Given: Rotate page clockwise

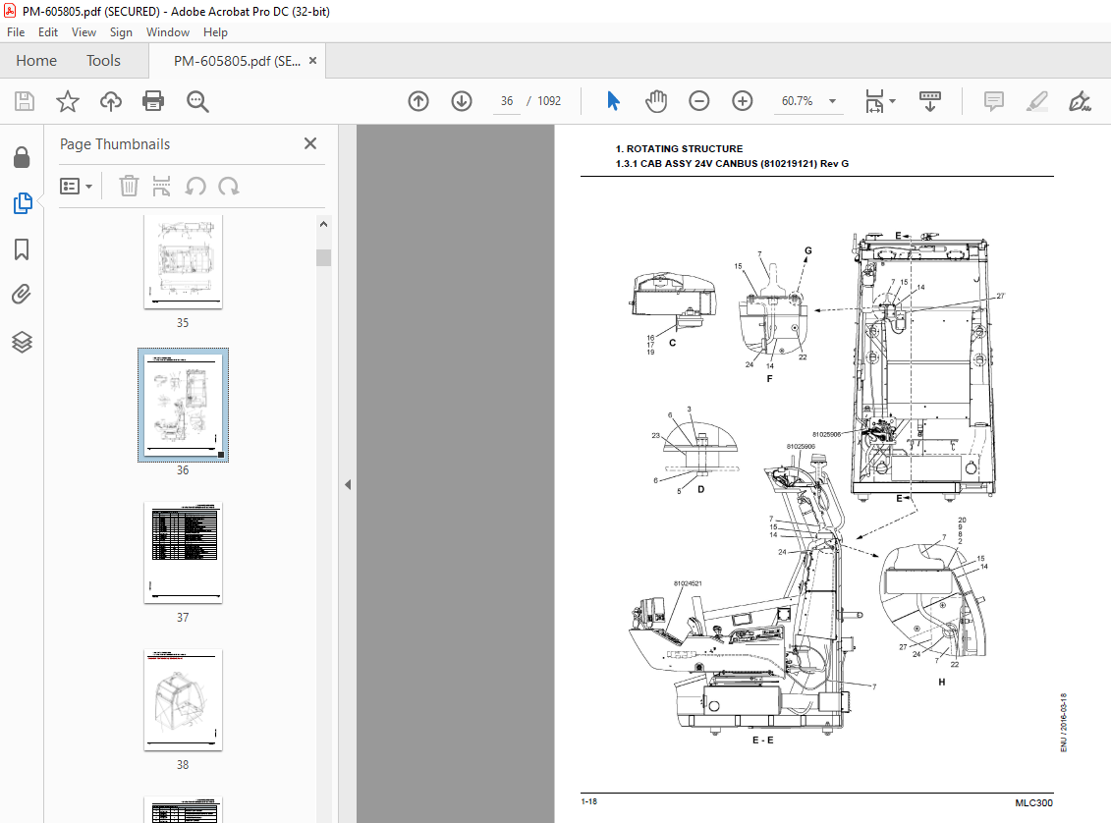Looking at the screenshot, I should click(x=228, y=187).
